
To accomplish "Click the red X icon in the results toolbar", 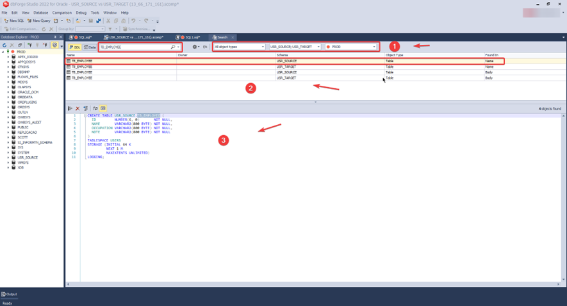I will point(78,109).
